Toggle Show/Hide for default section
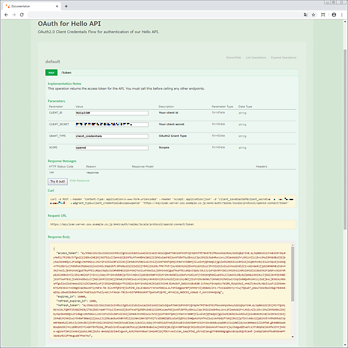348x348 pixels. (x=233, y=58)
